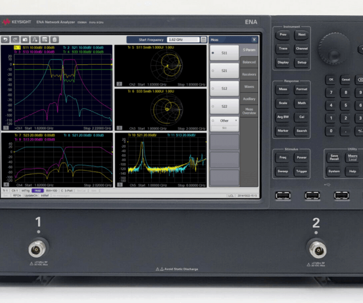Tap the undo arrow icon in the toolbar

[x=5, y=39]
